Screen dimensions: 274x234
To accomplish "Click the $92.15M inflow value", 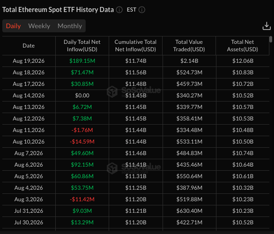I will pos(82,165).
